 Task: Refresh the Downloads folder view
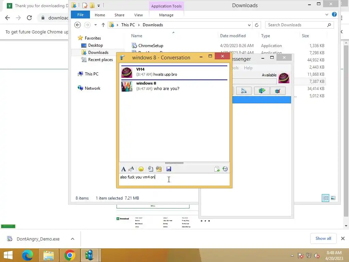pyautogui.click(x=257, y=25)
